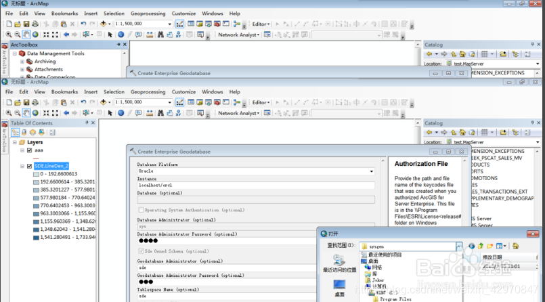Click List By Source icon

pyautogui.click(x=24, y=133)
